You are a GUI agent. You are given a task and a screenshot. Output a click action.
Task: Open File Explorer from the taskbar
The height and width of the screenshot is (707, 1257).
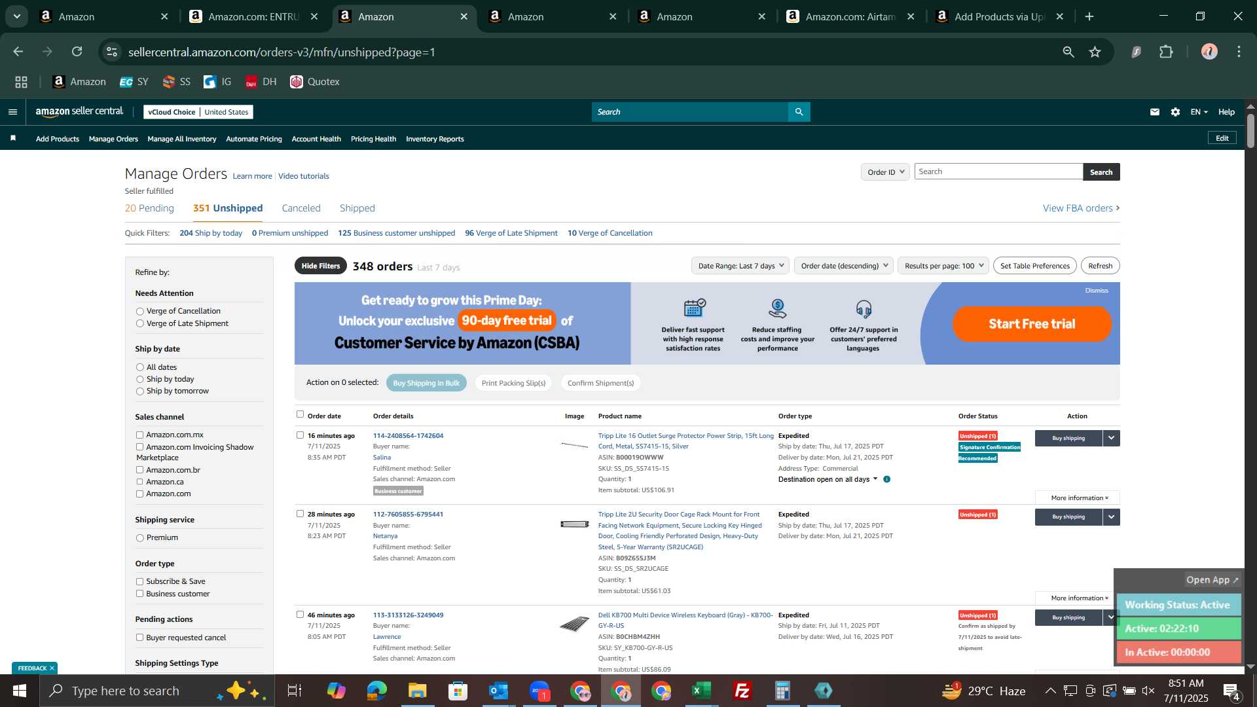click(x=418, y=691)
